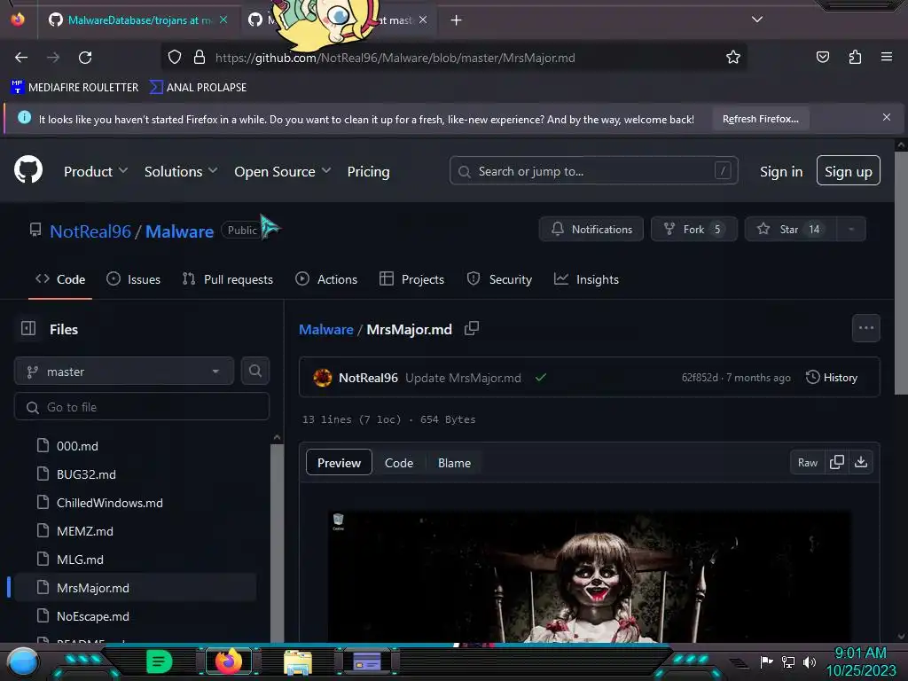Select the Code repository tab
This screenshot has height=681, width=908.
click(x=60, y=279)
